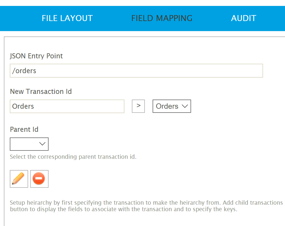Click the 'Select the corresponding parent' hint text
Image resolution: width=285 pixels, height=226 pixels.
pyautogui.click(x=73, y=157)
